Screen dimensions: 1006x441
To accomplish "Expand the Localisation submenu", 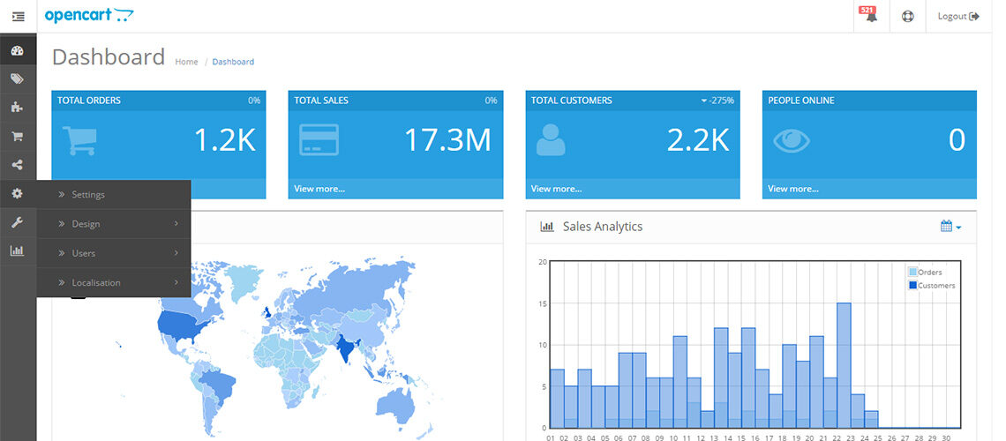I will point(114,282).
